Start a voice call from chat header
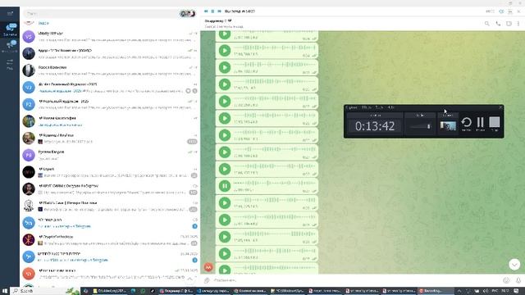525x295 pixels. pyautogui.click(x=498, y=24)
